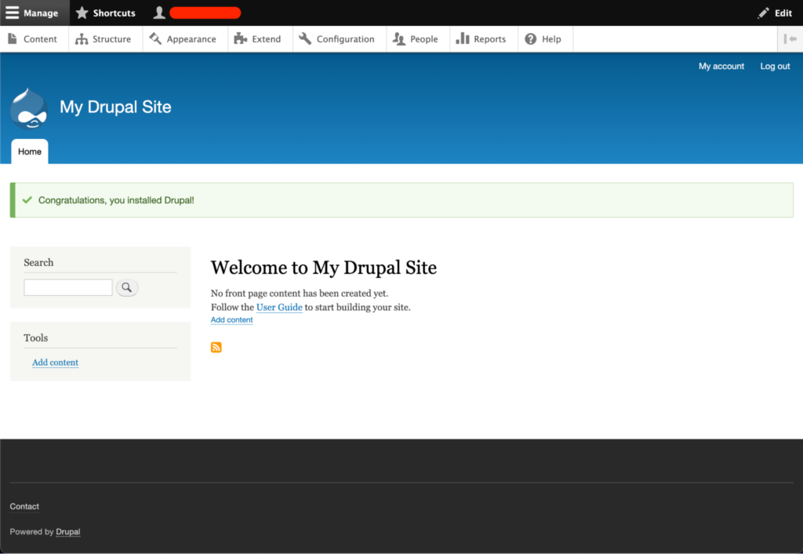Screen dimensions: 803x554
Task: Click the search magnifier button
Action: (x=127, y=287)
